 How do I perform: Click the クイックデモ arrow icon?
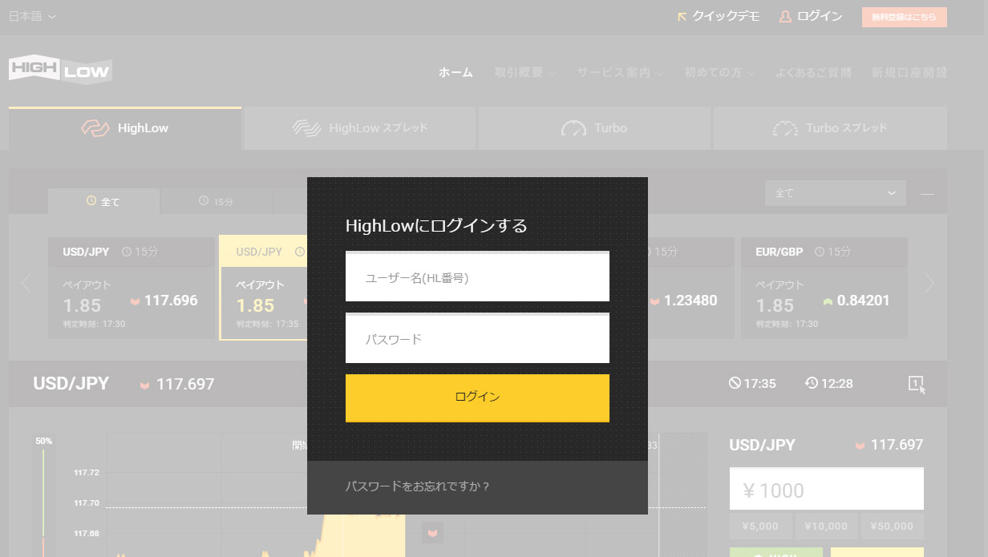coord(682,16)
